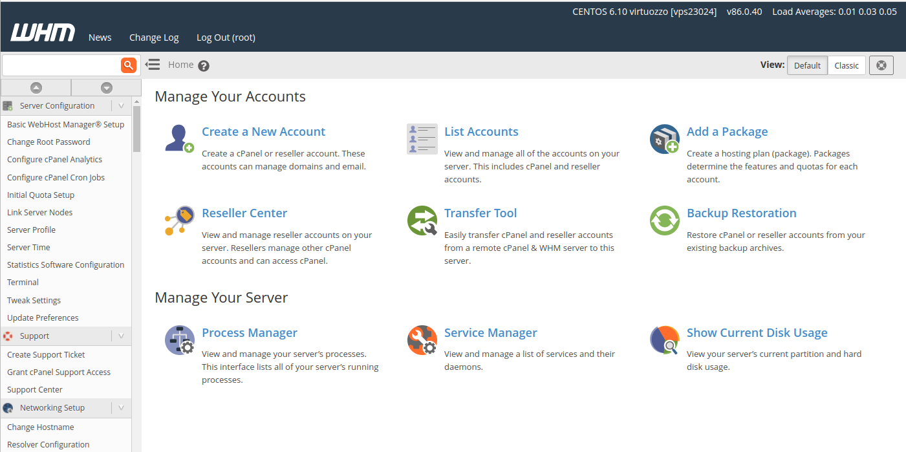This screenshot has width=906, height=452.
Task: Click the Show Current Disk Usage pie icon
Action: [x=664, y=340]
